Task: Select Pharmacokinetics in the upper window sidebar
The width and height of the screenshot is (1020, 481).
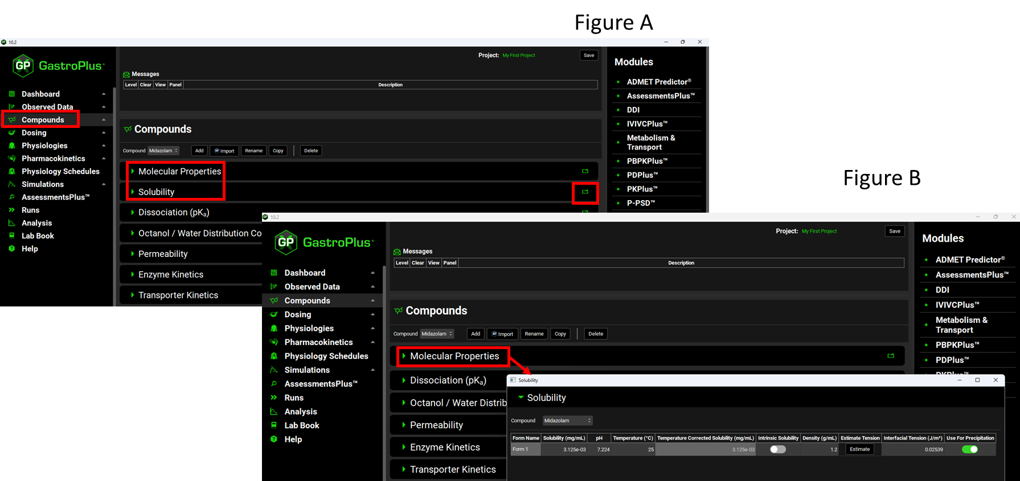Action: [x=53, y=159]
